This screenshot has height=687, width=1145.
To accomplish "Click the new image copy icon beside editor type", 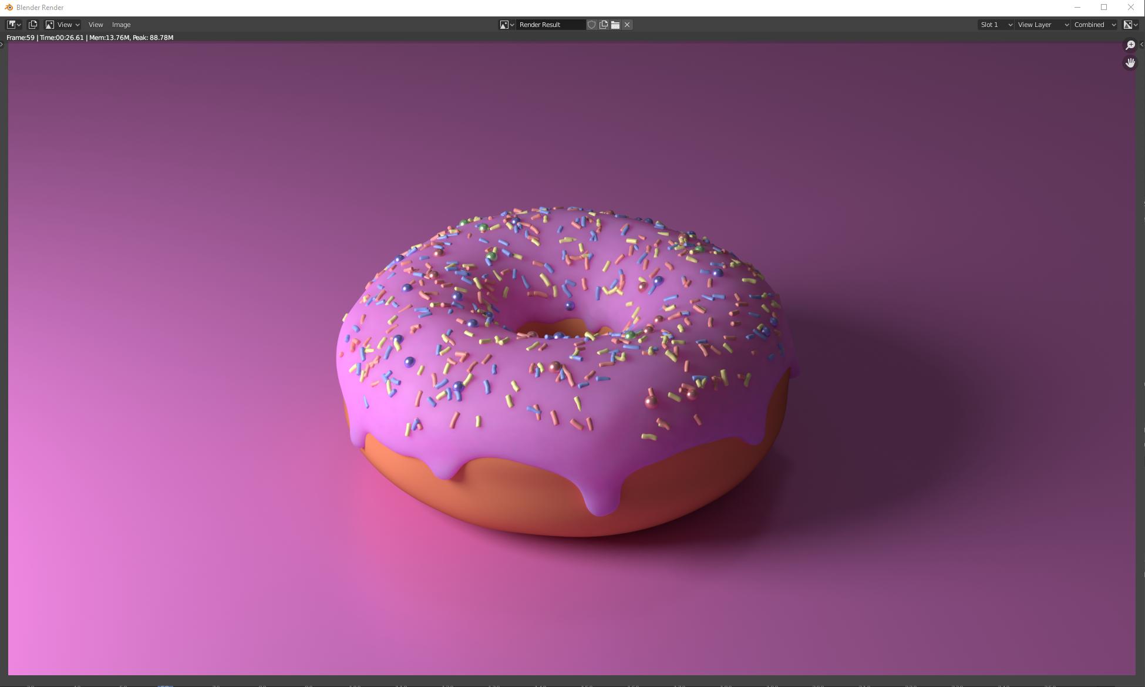I will tap(33, 25).
